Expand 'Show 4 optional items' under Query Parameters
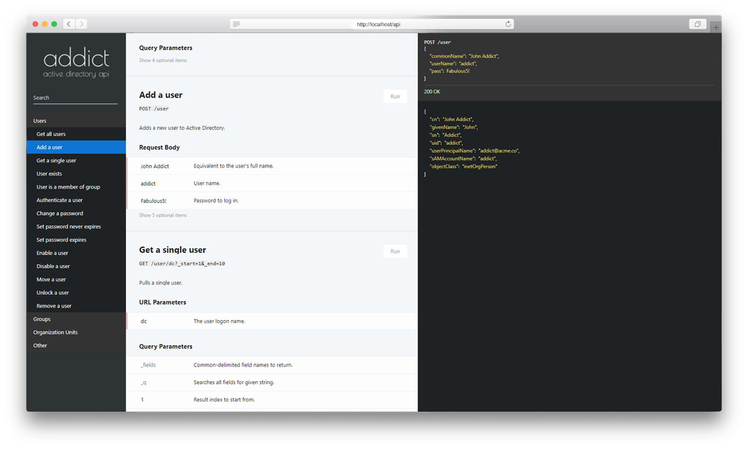The height and width of the screenshot is (449, 748). pyautogui.click(x=162, y=60)
